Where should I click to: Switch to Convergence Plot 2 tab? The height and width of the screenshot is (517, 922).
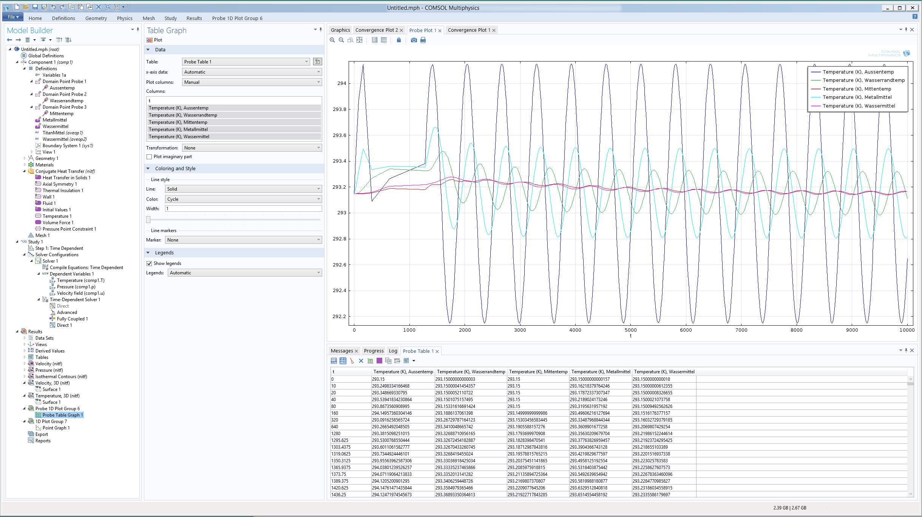tap(376, 30)
